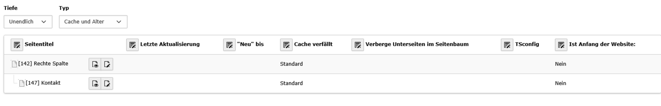Click the page icon of Rechte Spalte

tap(14, 64)
